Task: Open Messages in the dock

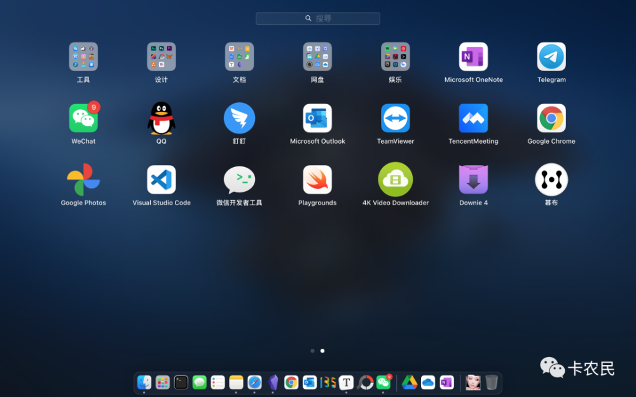Action: coord(199,382)
